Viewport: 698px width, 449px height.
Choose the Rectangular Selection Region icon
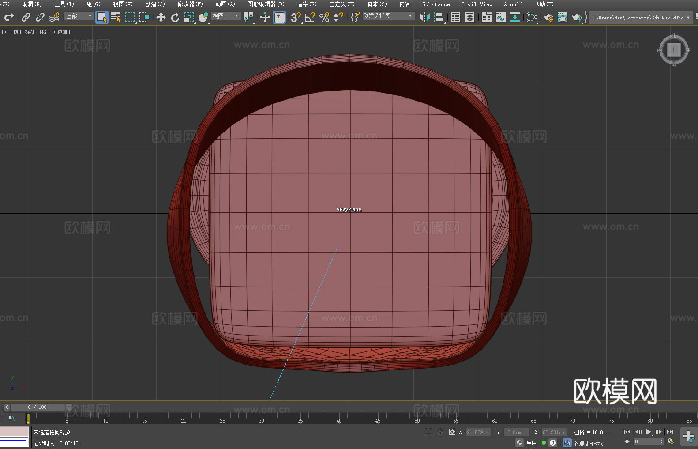pyautogui.click(x=130, y=17)
